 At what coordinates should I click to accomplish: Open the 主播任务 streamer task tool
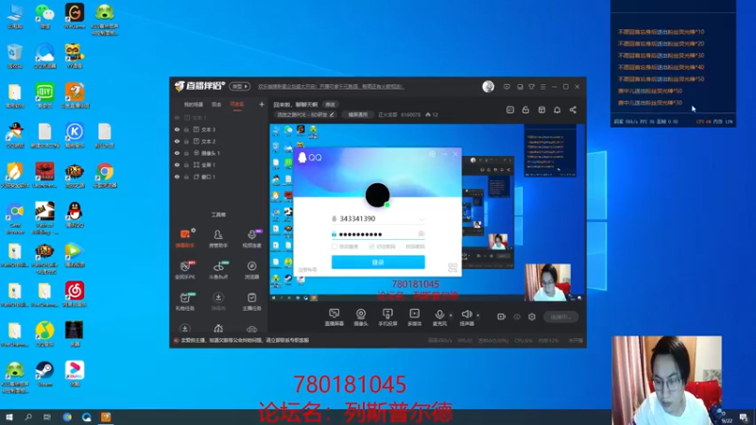pos(251,301)
